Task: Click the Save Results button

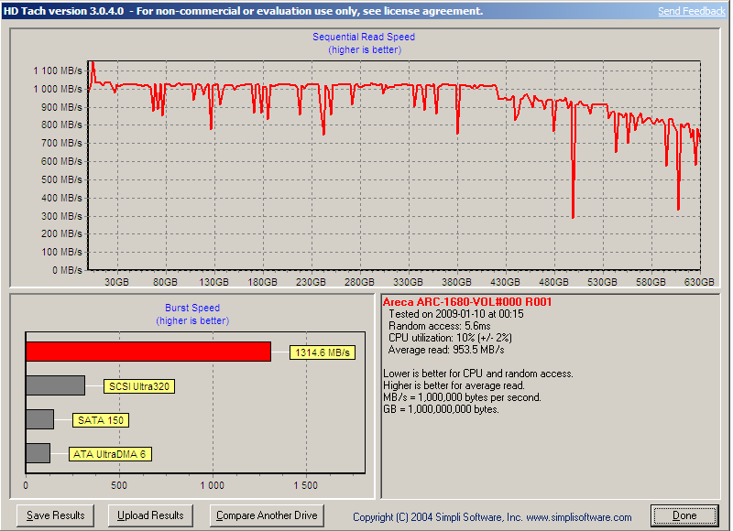Action: pyautogui.click(x=55, y=515)
